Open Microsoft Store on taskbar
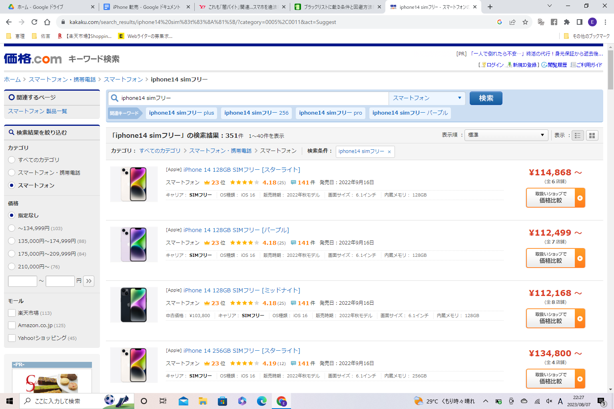Screen dimensions: 614x409 [222, 401]
